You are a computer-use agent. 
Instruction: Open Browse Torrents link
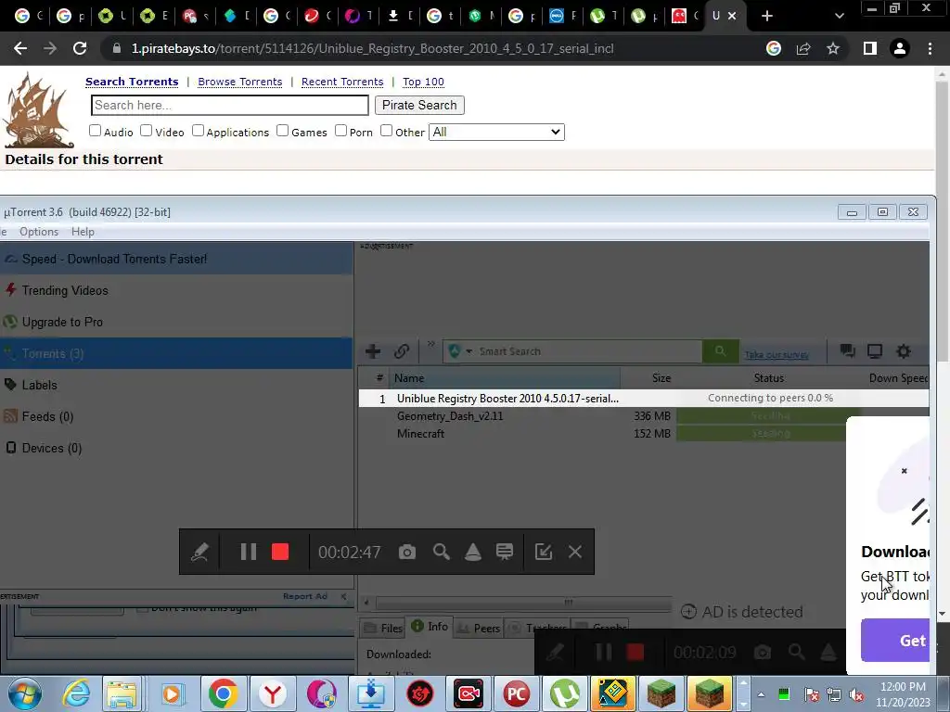pyautogui.click(x=240, y=82)
